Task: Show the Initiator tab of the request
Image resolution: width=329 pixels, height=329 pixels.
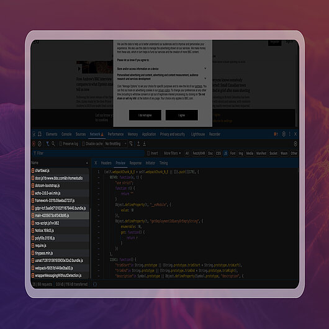Action: [x=150, y=163]
